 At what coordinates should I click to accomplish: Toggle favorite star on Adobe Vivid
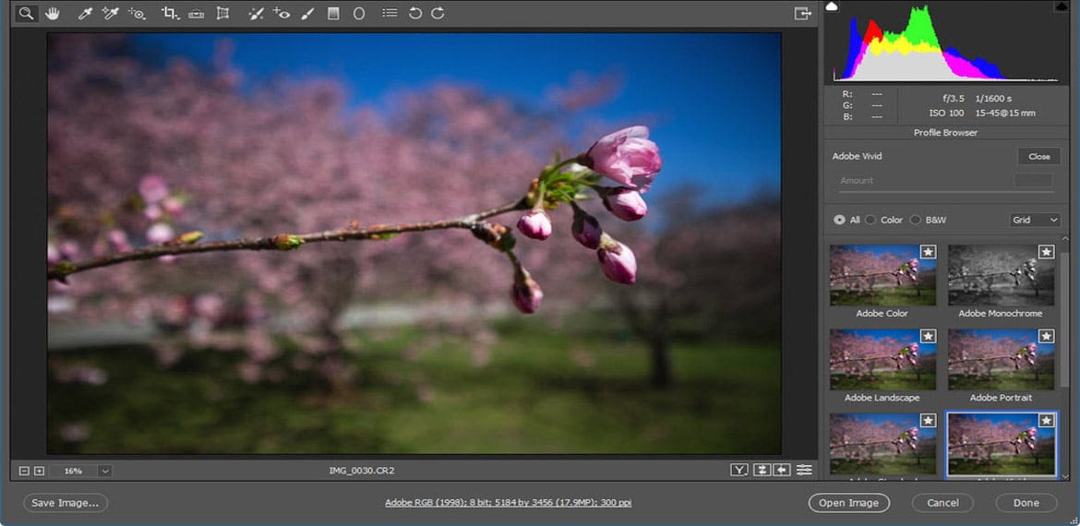click(1046, 420)
